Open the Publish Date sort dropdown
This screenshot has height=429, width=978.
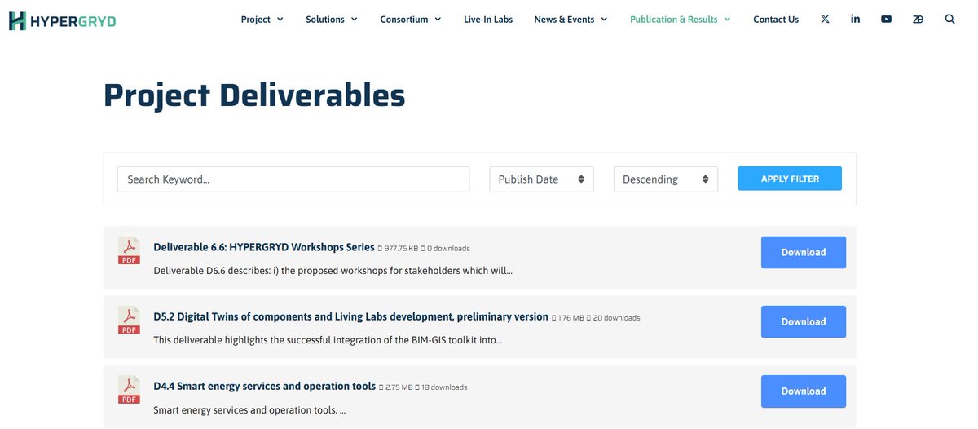pyautogui.click(x=541, y=179)
